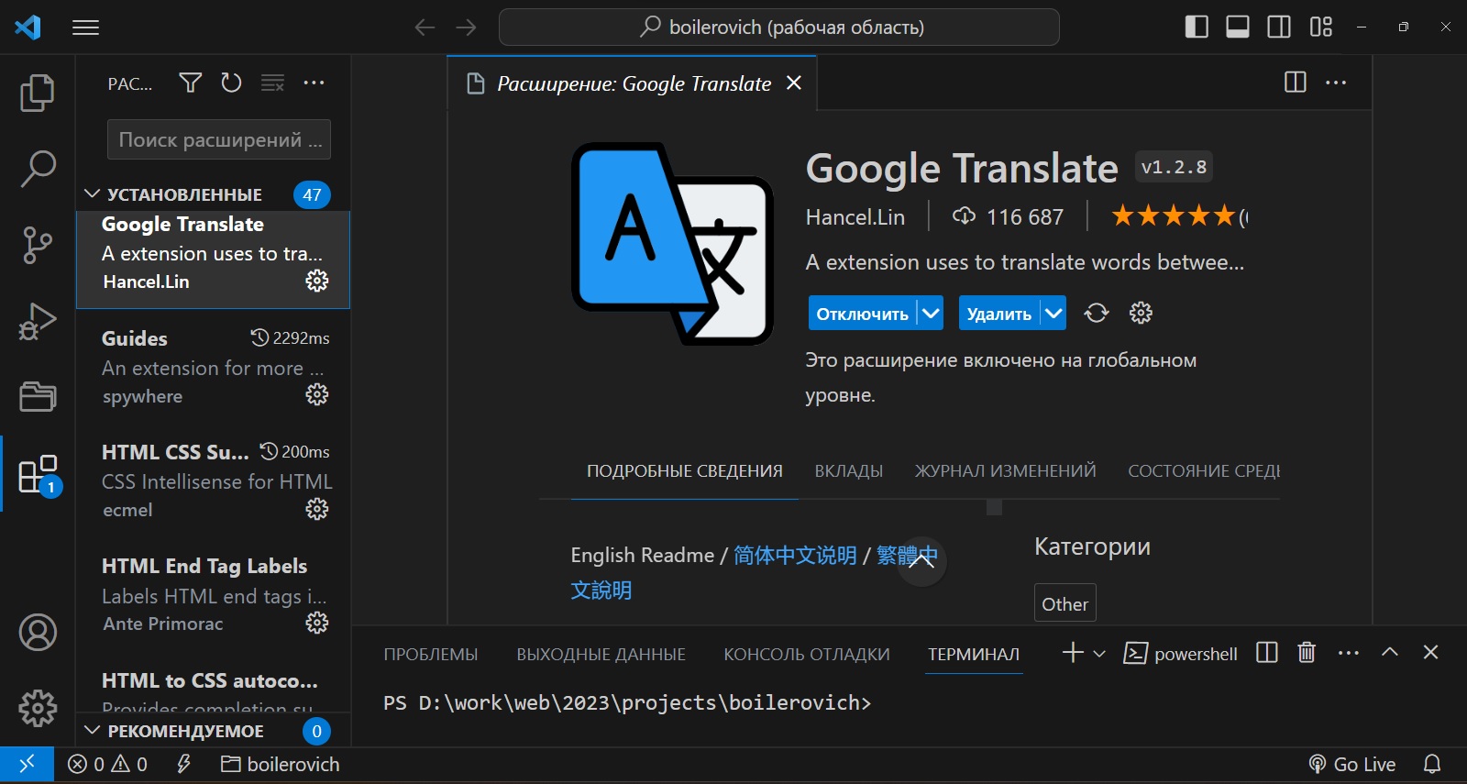The height and width of the screenshot is (784, 1467).
Task: Open editor more actions ellipsis
Action: (1336, 83)
